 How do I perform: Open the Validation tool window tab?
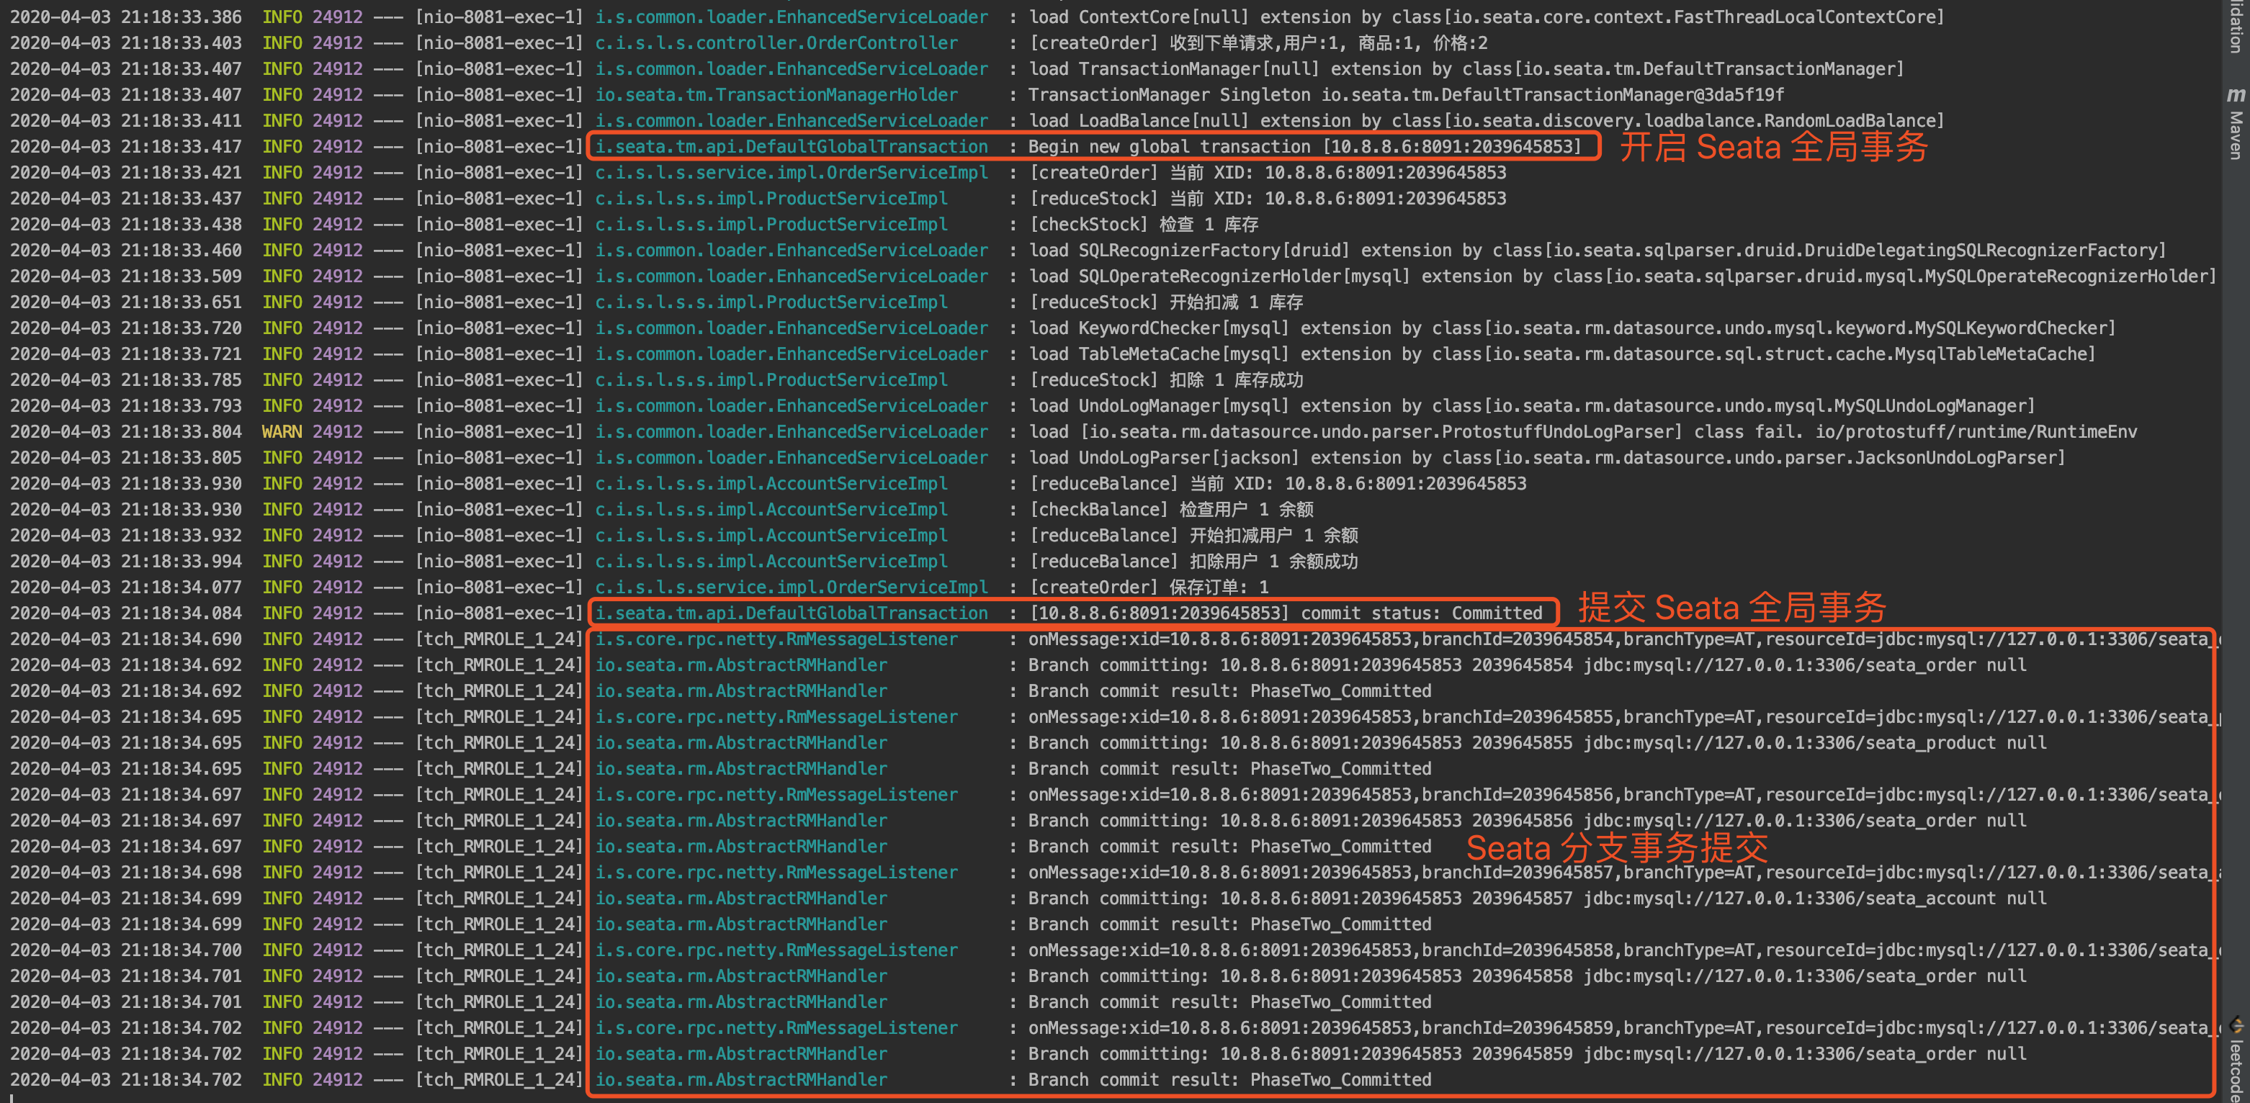pos(2235,26)
